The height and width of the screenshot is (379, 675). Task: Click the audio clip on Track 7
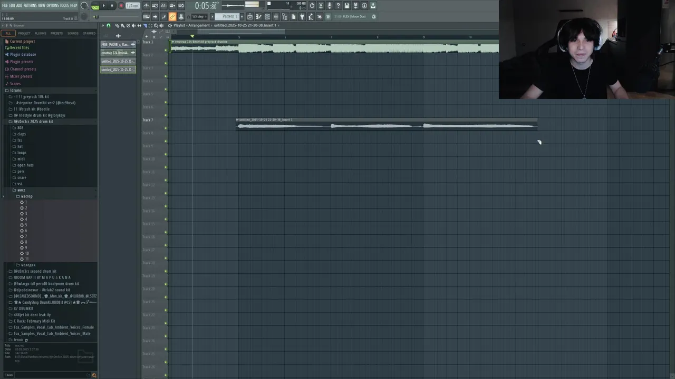(387, 124)
